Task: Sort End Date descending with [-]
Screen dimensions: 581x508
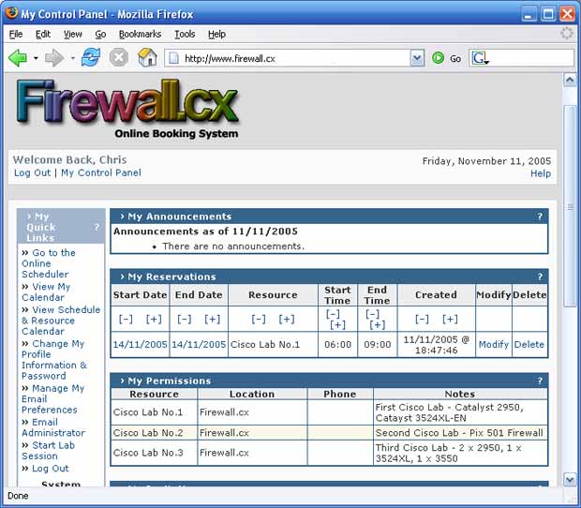Action: pyautogui.click(x=185, y=319)
